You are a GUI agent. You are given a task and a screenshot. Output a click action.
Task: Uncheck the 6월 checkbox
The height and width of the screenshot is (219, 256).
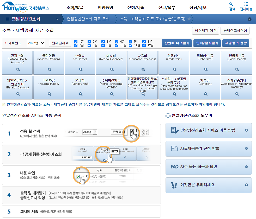pos(144,42)
